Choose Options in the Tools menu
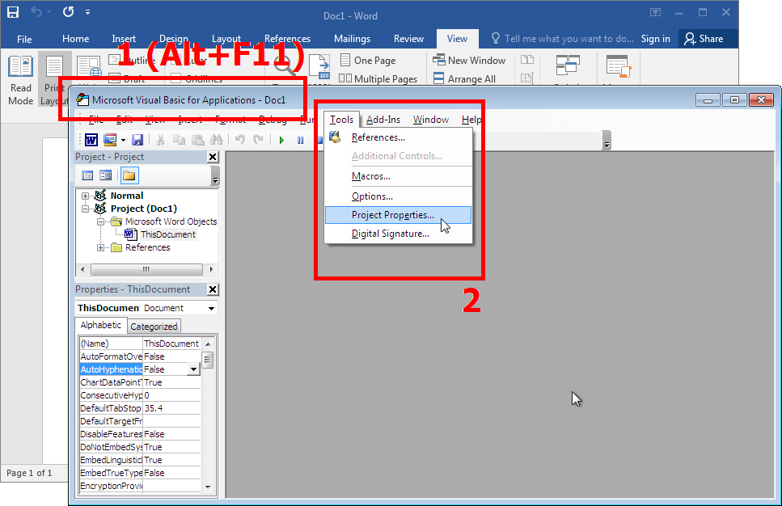The image size is (782, 506). click(372, 196)
